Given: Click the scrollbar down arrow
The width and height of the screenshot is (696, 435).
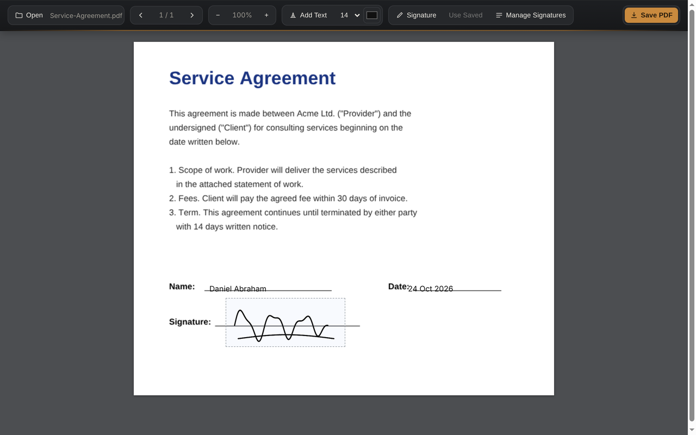Looking at the screenshot, I should 692,431.
